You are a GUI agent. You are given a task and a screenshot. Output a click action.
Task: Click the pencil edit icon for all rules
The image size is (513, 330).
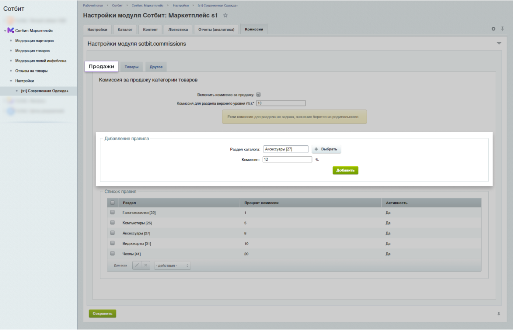tap(137, 265)
